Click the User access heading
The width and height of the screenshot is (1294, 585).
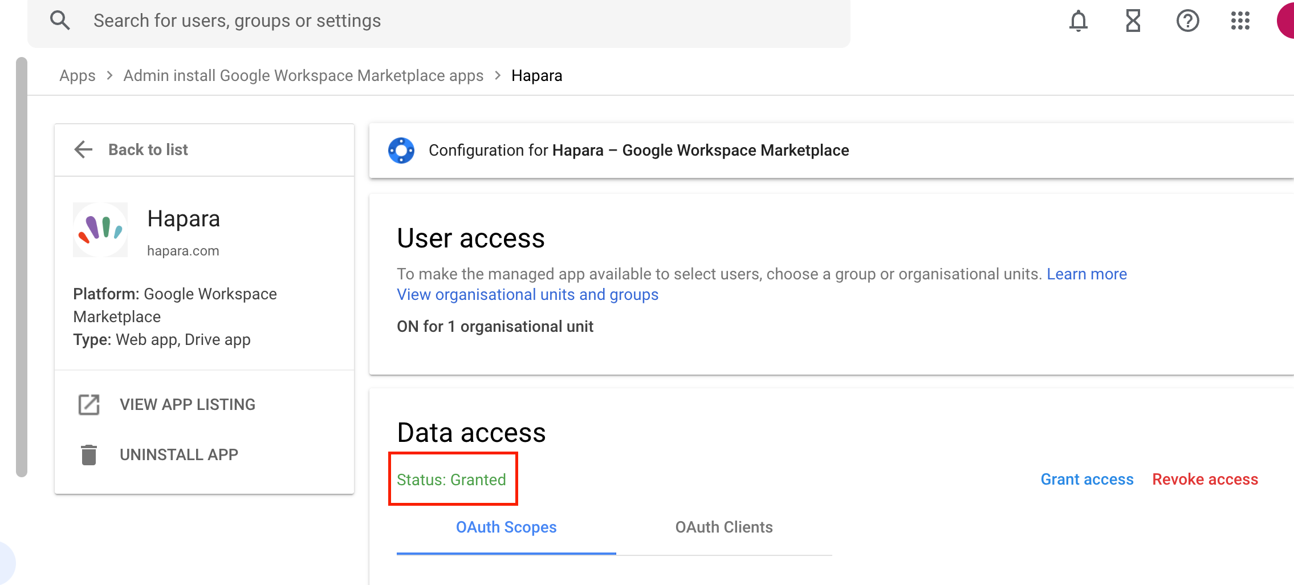[471, 238]
